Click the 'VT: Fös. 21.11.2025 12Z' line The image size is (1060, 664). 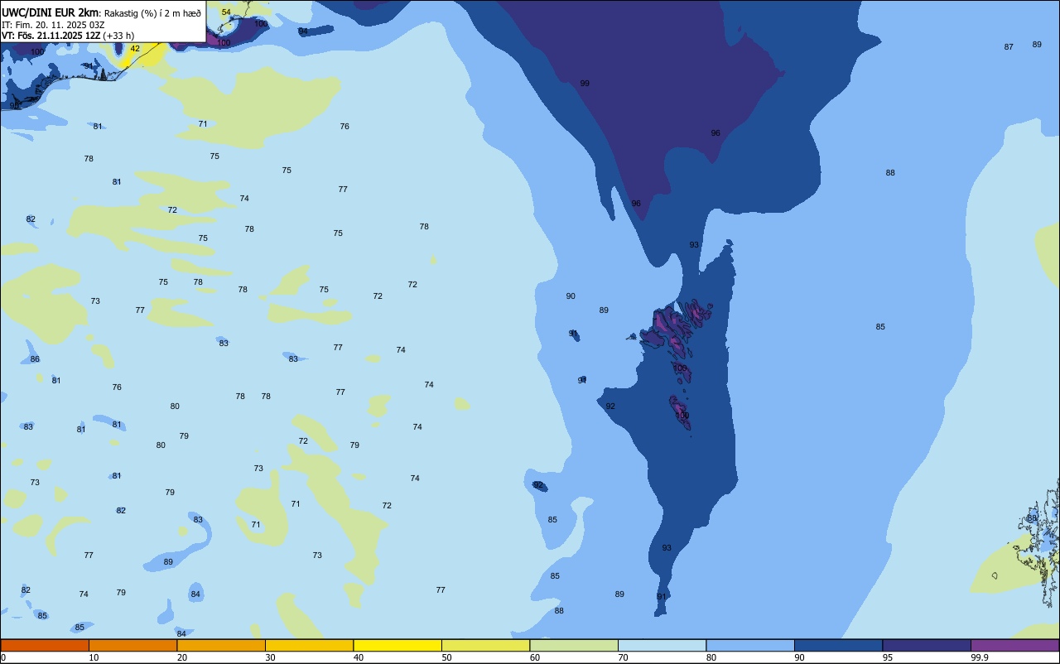[51, 36]
